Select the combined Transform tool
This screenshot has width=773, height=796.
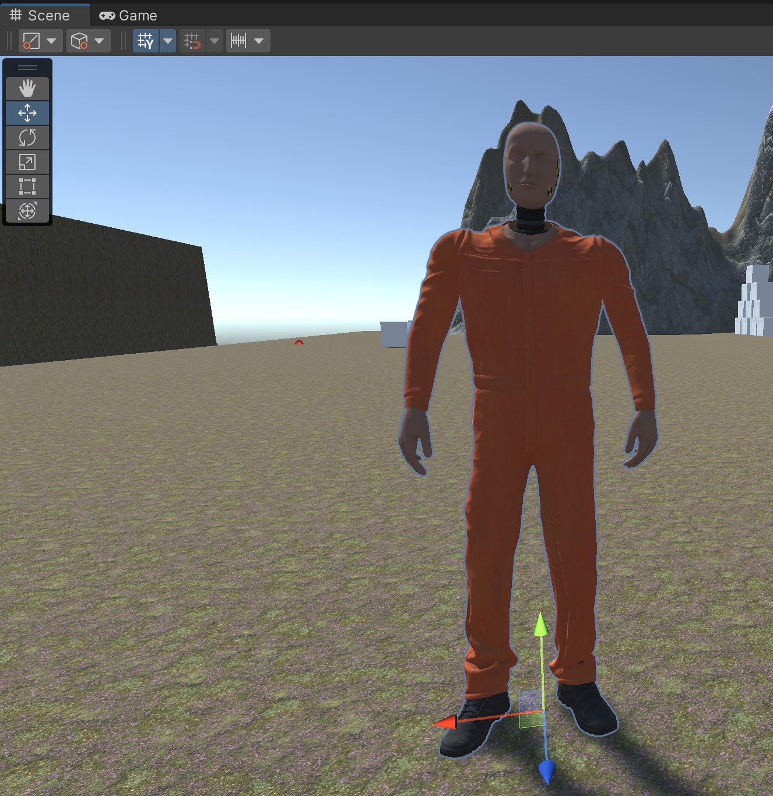(27, 211)
